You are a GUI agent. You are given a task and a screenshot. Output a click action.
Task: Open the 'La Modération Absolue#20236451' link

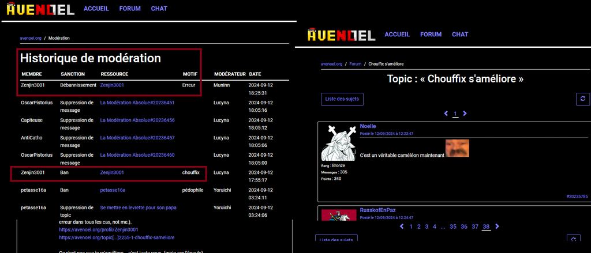pos(137,103)
